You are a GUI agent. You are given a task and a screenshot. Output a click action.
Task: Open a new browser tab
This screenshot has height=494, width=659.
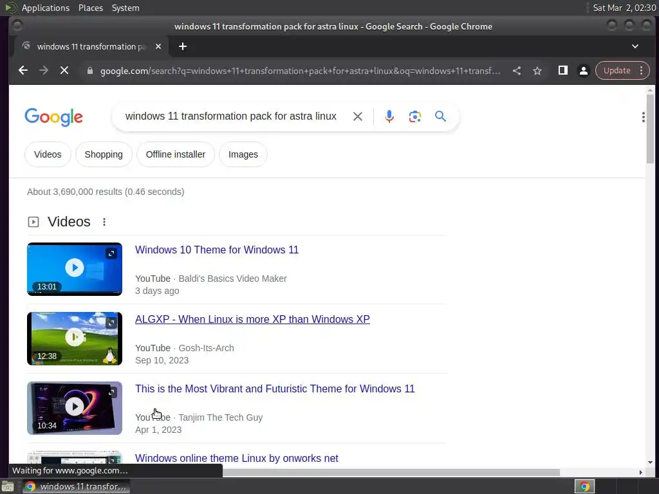(x=182, y=46)
